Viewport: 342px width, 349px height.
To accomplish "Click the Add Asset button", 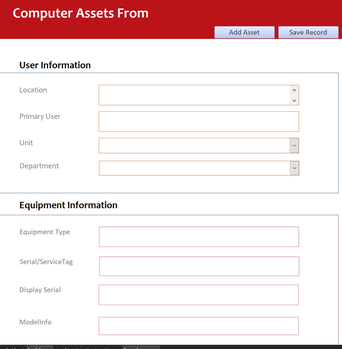I will pos(244,32).
